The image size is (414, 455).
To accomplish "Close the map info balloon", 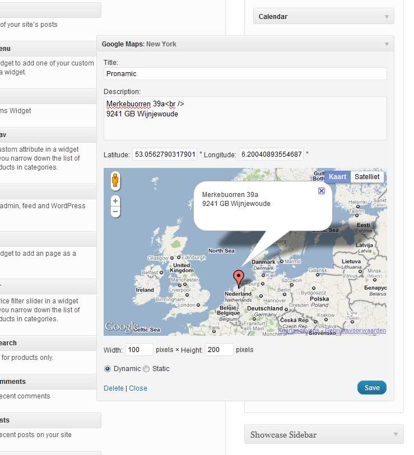I will (x=322, y=191).
